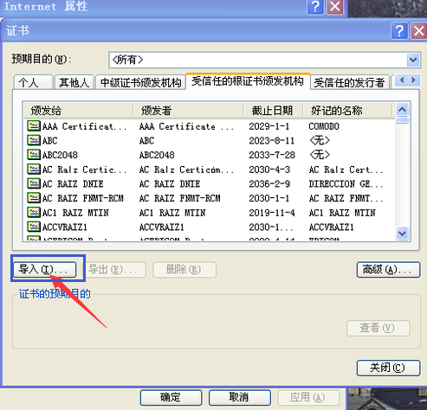Open the 高级(A)... settings button
427x410 pixels.
coord(388,270)
